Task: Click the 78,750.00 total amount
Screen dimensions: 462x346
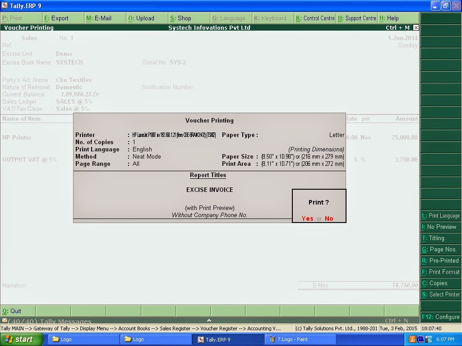Action: [x=405, y=285]
